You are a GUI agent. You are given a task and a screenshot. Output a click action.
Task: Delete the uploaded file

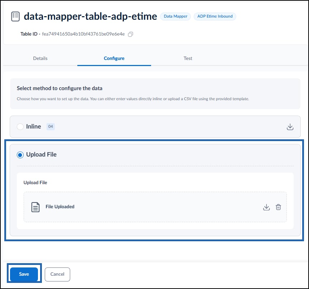click(x=278, y=207)
